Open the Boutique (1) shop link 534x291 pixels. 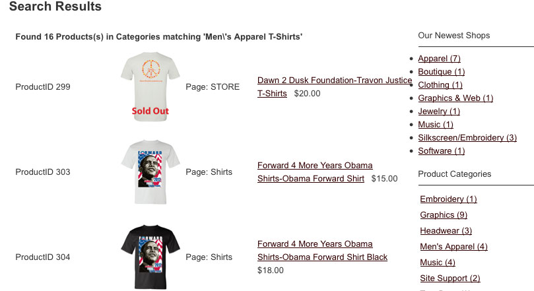coord(441,72)
